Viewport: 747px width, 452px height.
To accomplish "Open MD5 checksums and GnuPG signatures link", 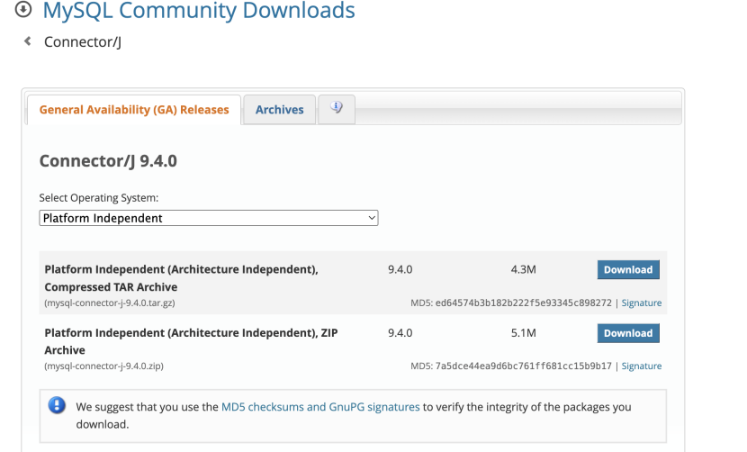I will click(x=320, y=407).
